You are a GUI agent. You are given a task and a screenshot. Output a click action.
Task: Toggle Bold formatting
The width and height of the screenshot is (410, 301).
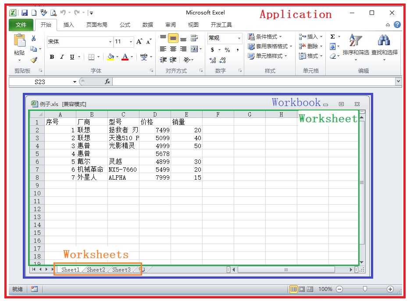(x=52, y=57)
